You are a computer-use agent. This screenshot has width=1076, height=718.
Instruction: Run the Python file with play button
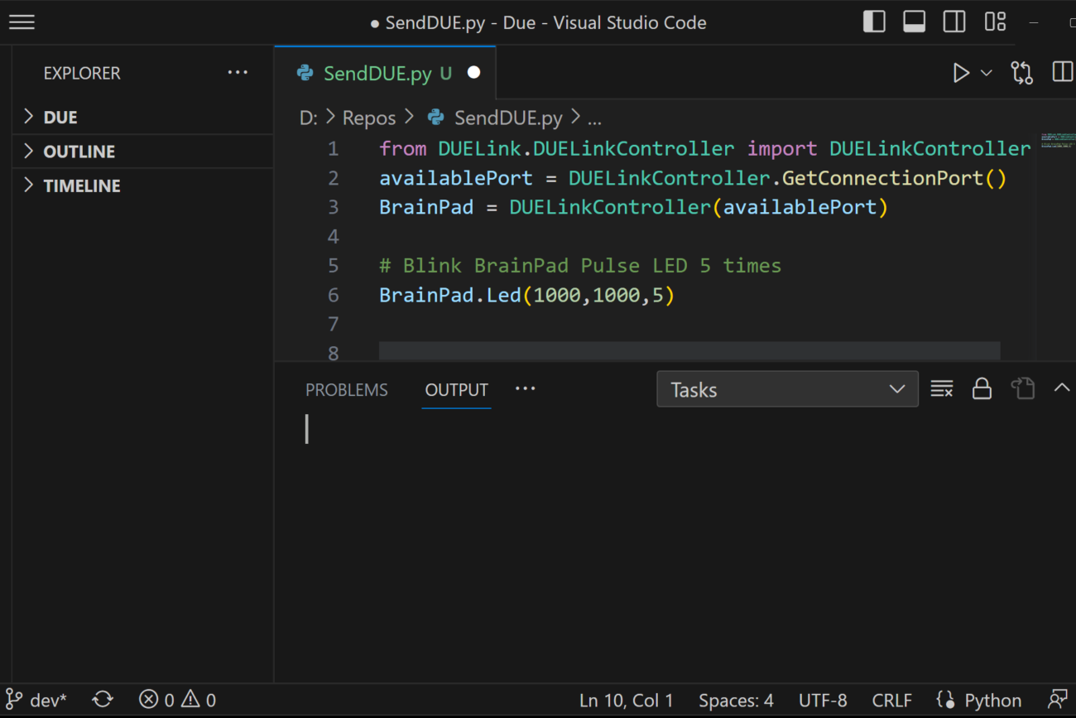960,73
